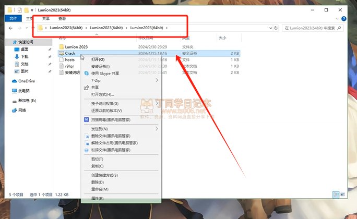The image size is (357, 219).
Task: Switch to the 查看 ribbon tab
Action: point(62,18)
